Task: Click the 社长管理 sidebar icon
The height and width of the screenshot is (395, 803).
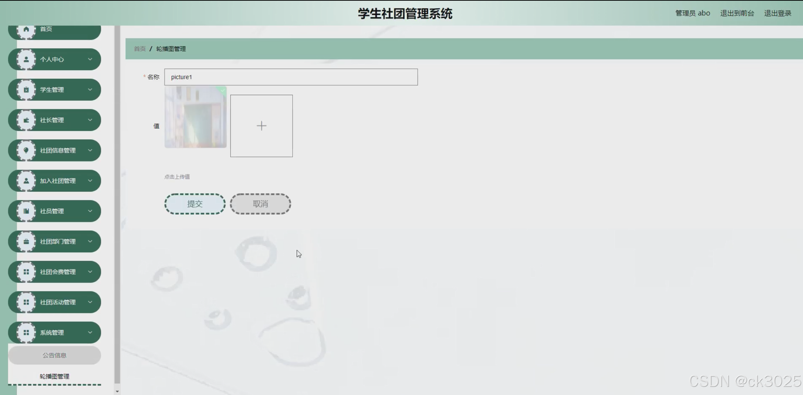Action: click(26, 120)
